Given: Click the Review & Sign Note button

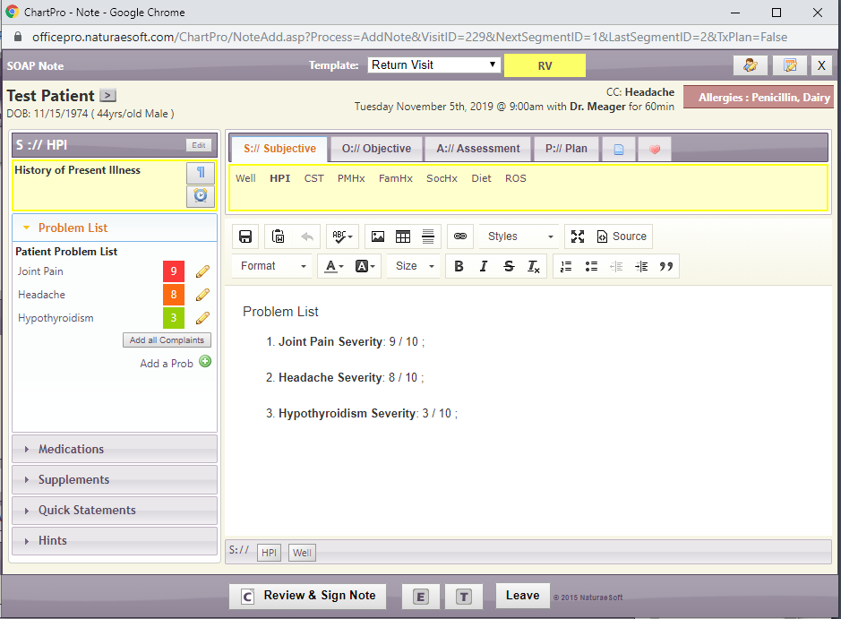Looking at the screenshot, I should (307, 596).
